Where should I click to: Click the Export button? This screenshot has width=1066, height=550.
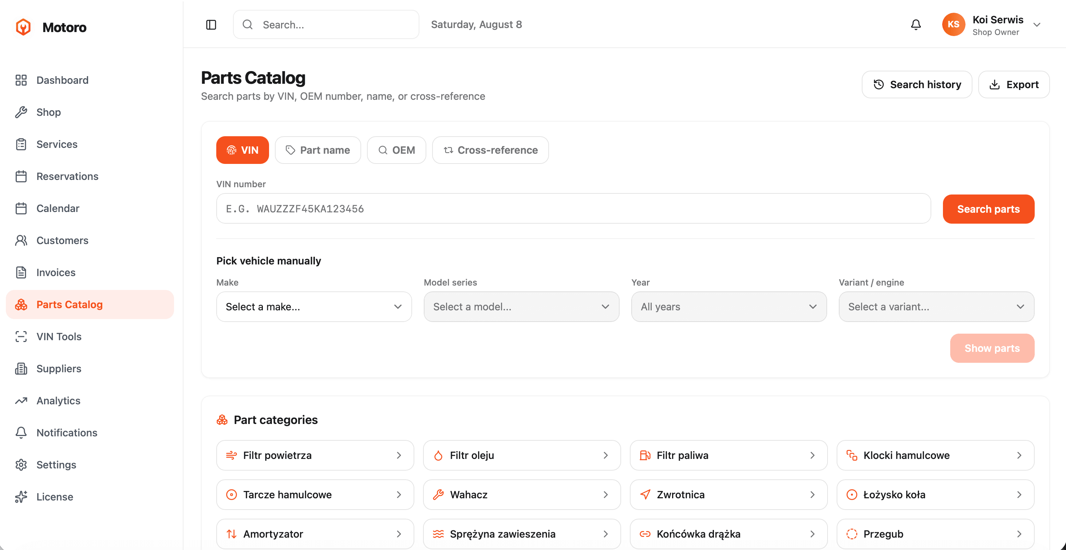tap(1014, 85)
